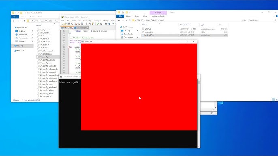The width and height of the screenshot is (278, 156).
Task: Select SDL_blendmode.h in SDL2 file list
Action: coord(46,51)
